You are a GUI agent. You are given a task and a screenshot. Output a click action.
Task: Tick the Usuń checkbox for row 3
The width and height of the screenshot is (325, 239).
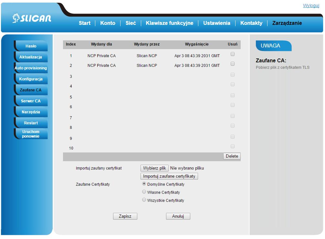tap(233, 75)
